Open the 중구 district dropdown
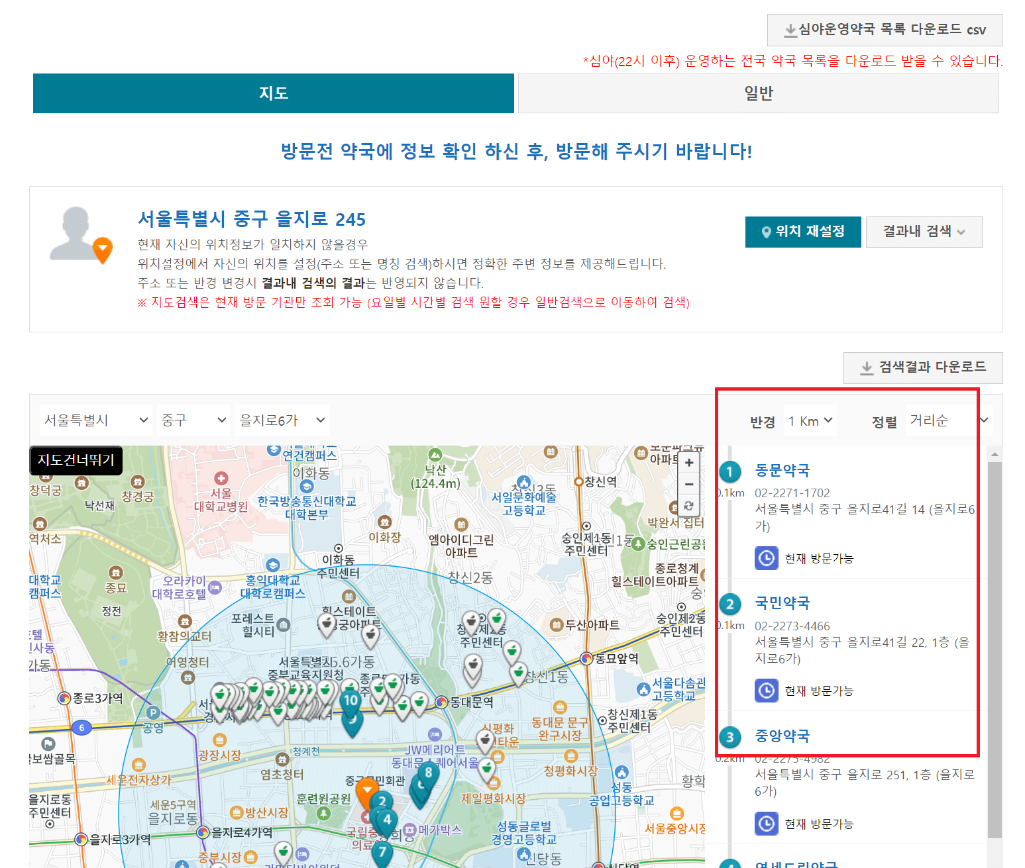 pos(193,420)
